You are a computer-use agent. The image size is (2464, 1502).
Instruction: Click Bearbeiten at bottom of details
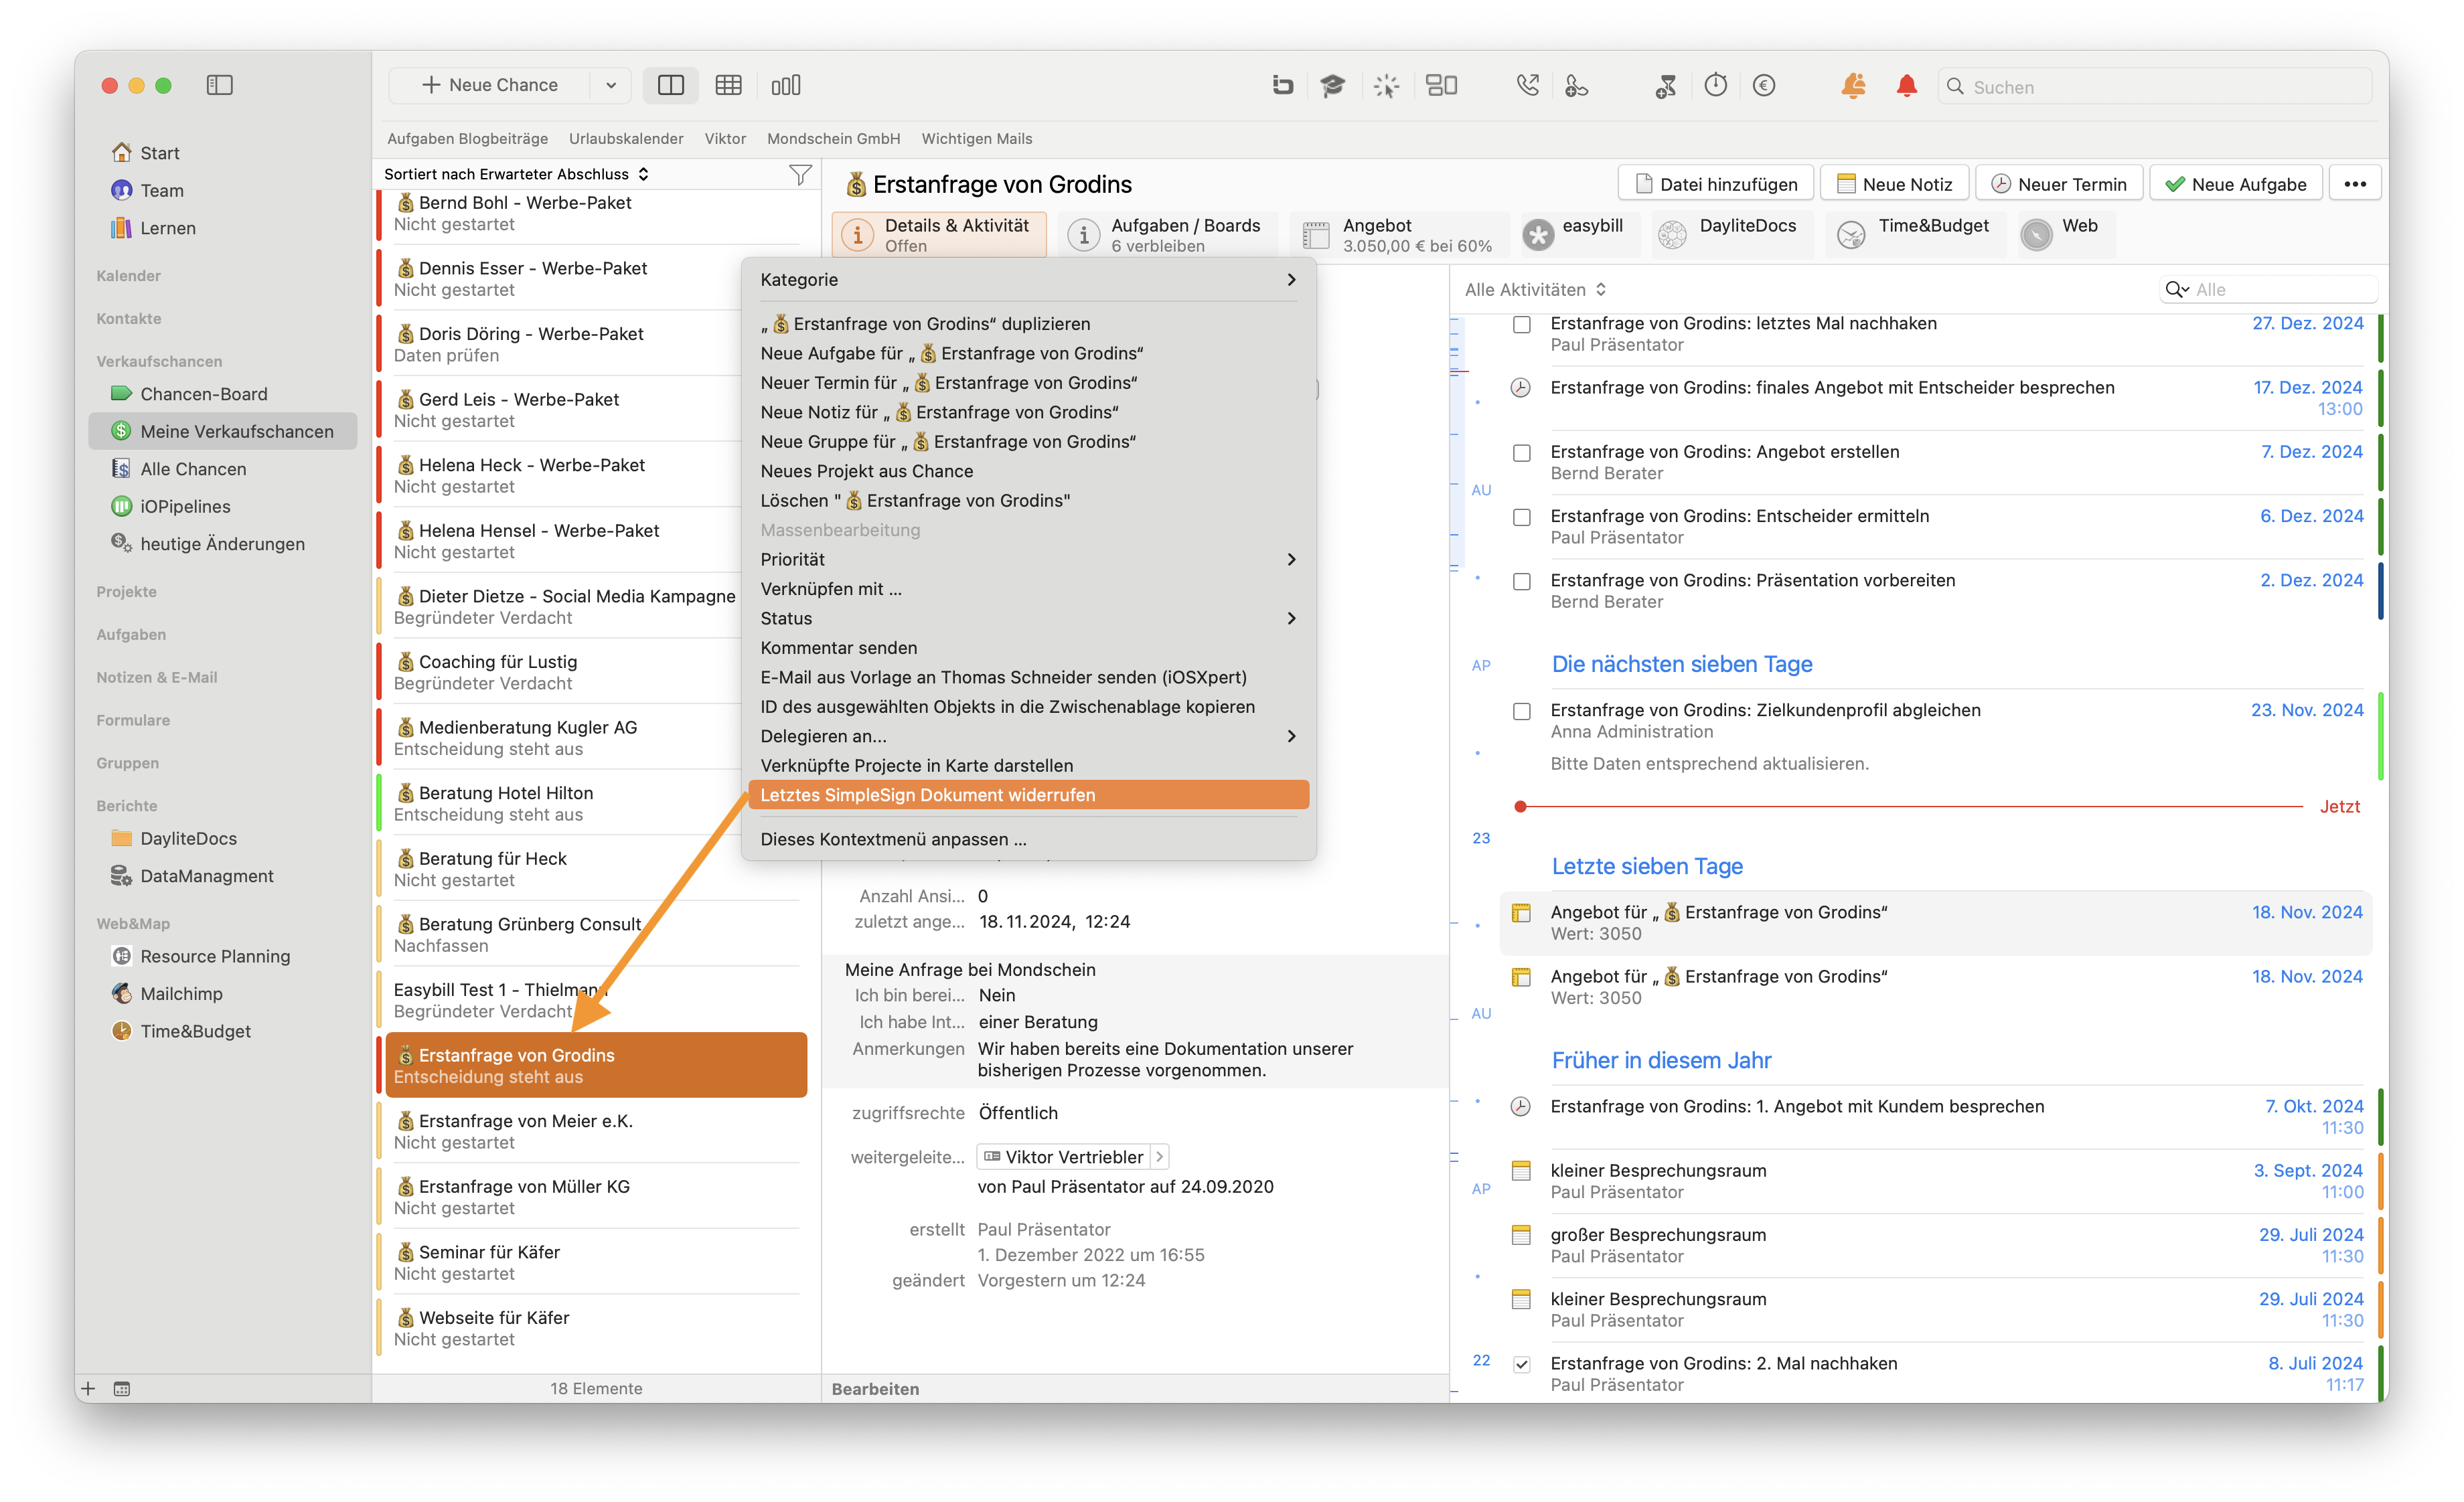click(875, 1388)
